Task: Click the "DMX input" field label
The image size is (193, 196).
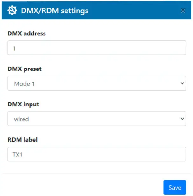Action: point(23,104)
